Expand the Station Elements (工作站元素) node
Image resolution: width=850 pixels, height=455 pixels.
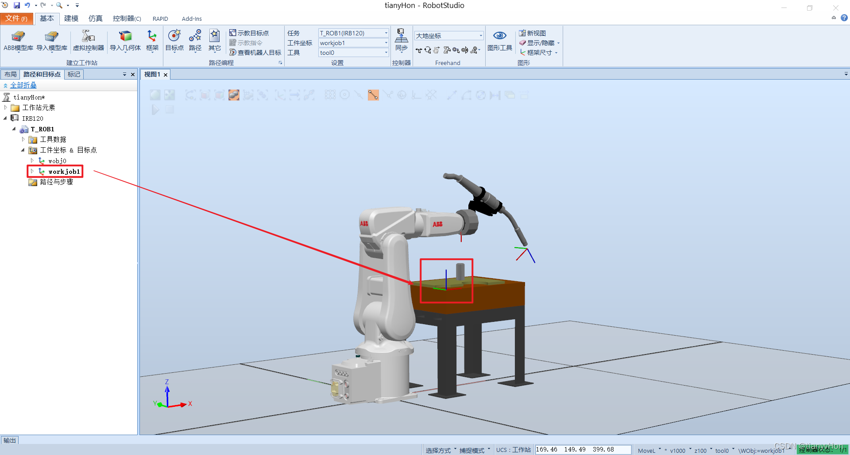click(x=5, y=107)
